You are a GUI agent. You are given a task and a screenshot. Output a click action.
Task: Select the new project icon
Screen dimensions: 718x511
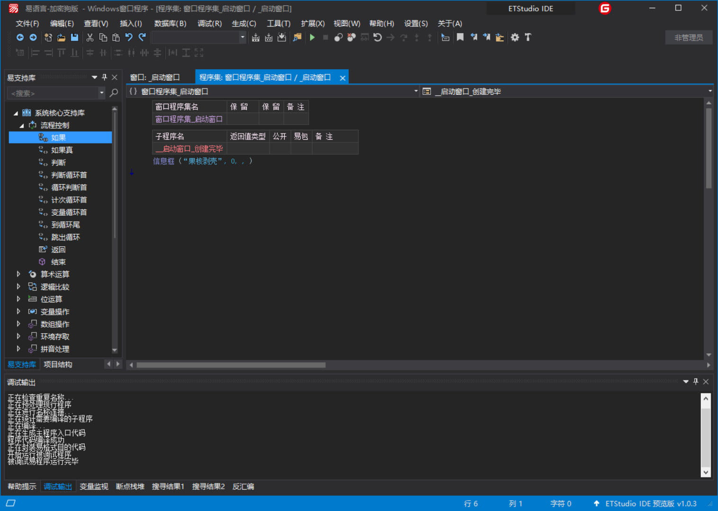(x=48, y=37)
